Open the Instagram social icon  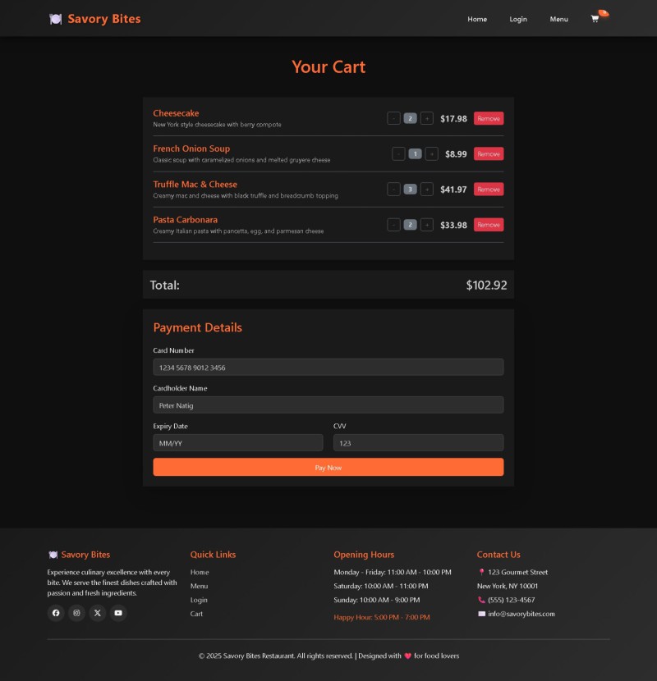(x=76, y=613)
